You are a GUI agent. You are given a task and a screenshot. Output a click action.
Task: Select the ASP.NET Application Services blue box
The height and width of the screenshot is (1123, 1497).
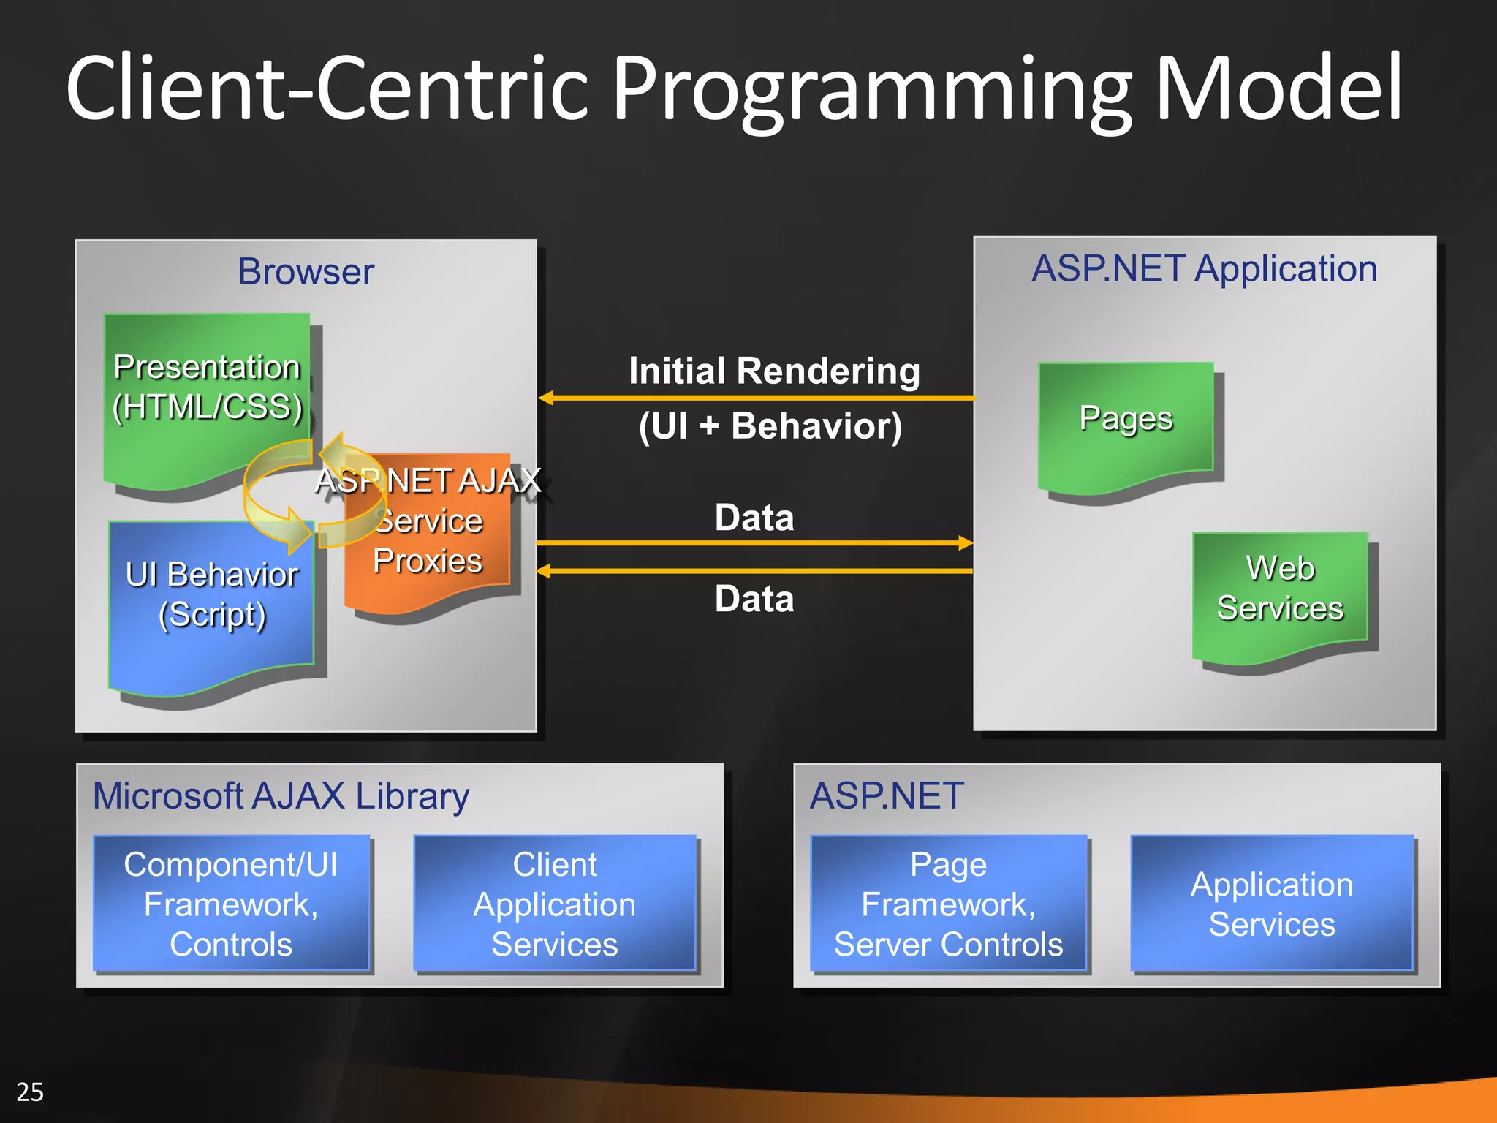pyautogui.click(x=1272, y=904)
